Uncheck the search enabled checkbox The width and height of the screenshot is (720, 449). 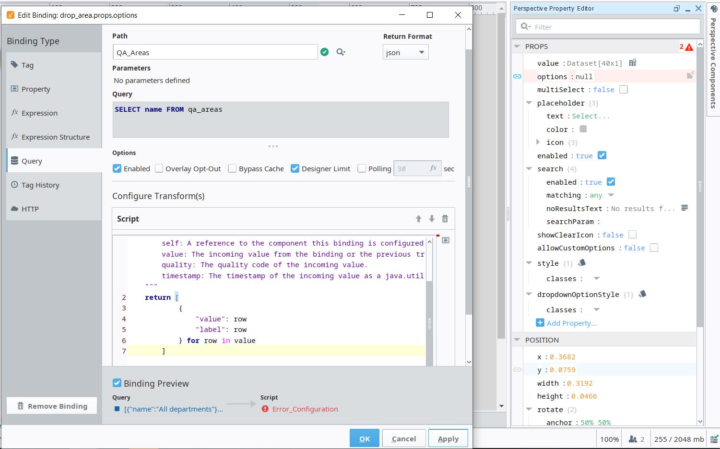611,182
